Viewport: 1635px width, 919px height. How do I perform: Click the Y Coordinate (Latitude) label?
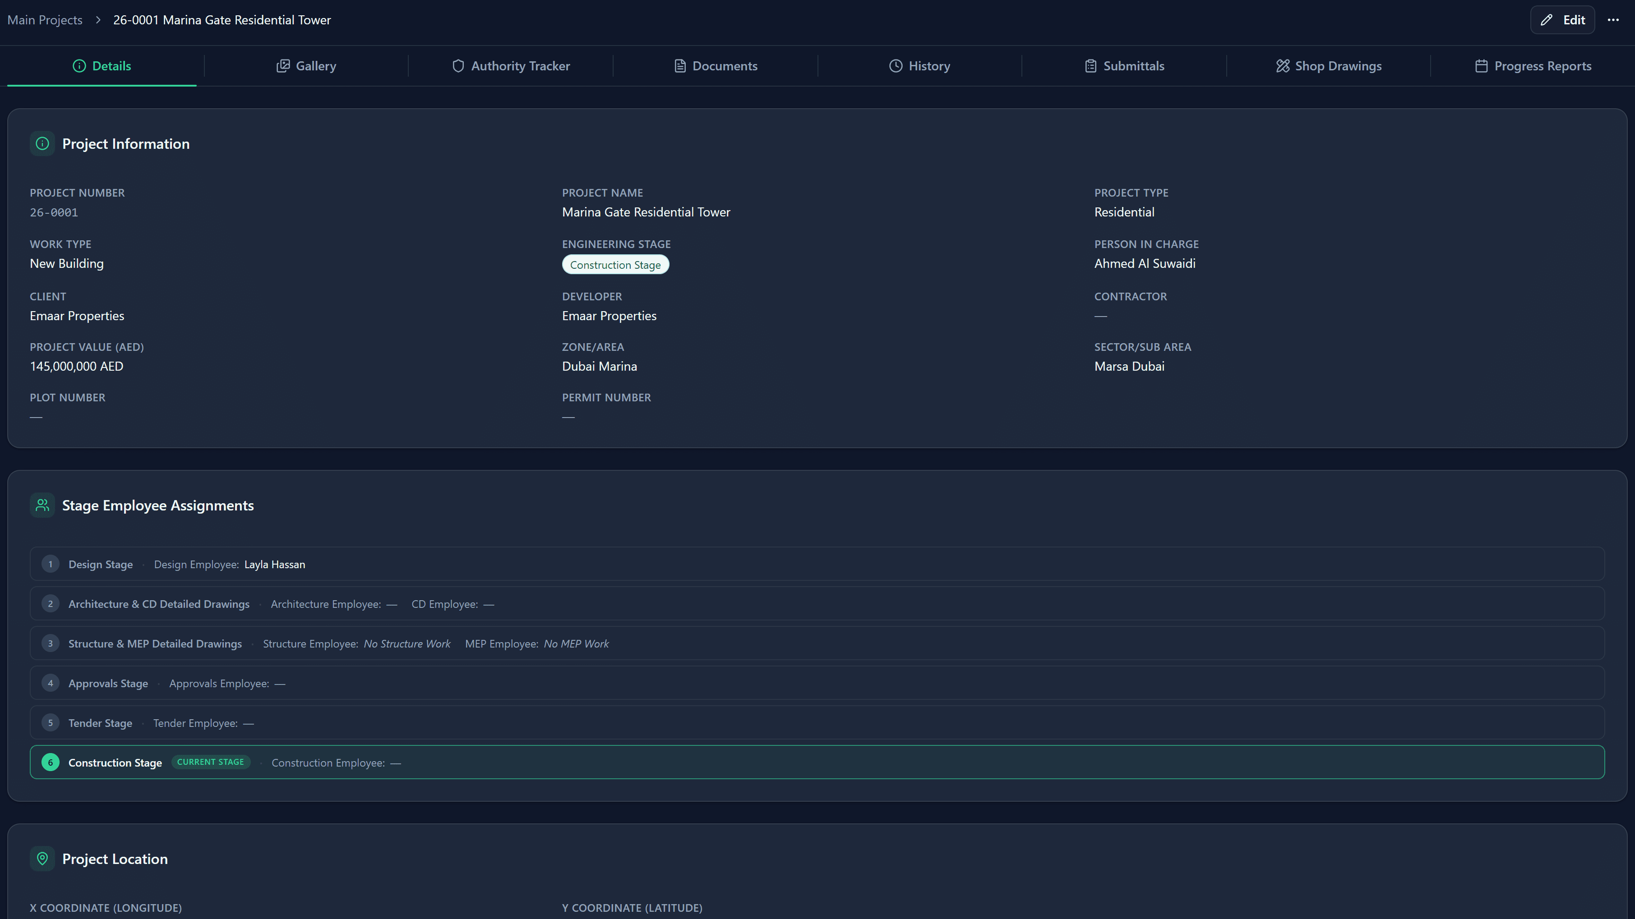632,908
